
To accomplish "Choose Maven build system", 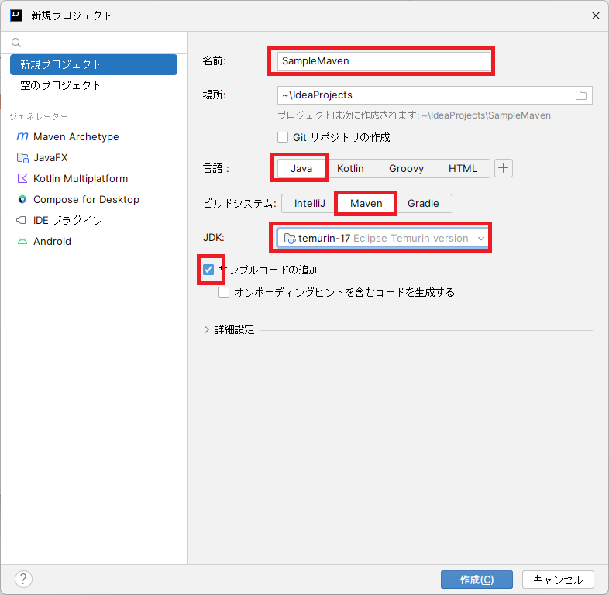I will 366,204.
